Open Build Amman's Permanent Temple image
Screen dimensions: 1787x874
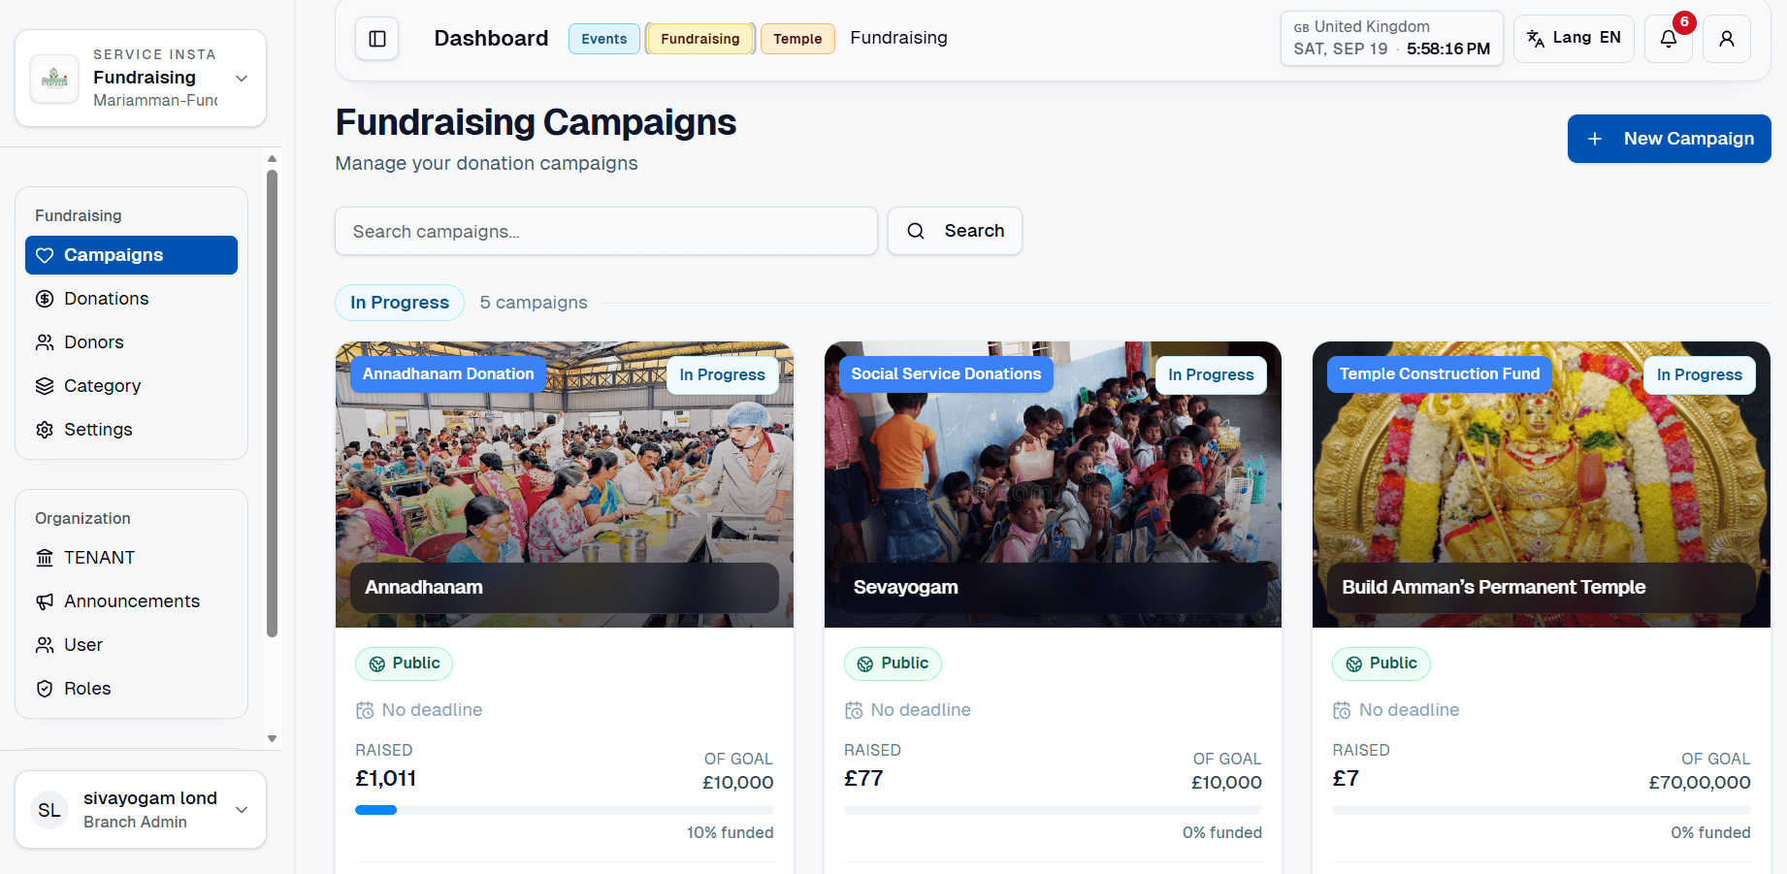1542,484
